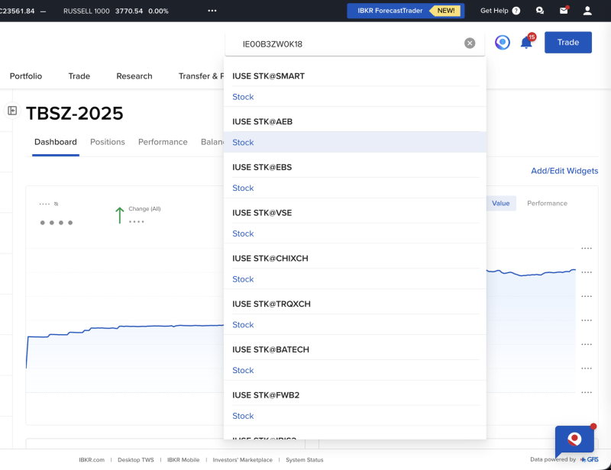
Task: Switch chart to Value view
Action: click(x=500, y=204)
